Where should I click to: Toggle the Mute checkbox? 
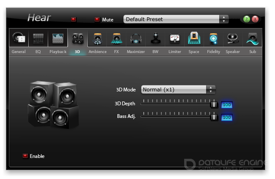[97, 19]
